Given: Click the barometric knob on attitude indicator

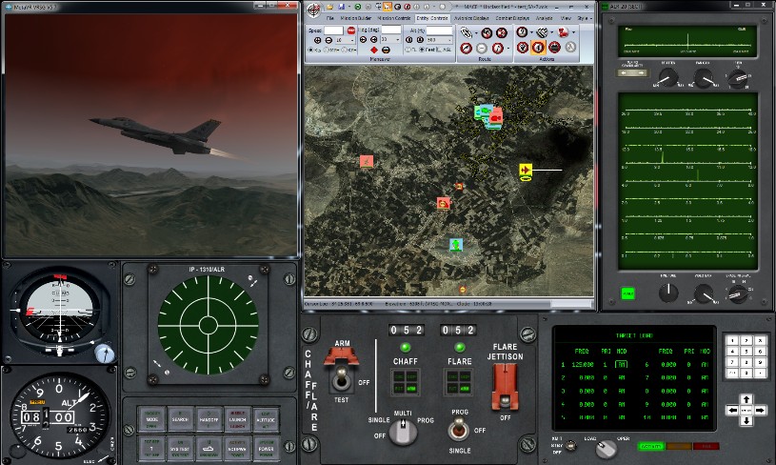Looking at the screenshot, I should (x=105, y=354).
